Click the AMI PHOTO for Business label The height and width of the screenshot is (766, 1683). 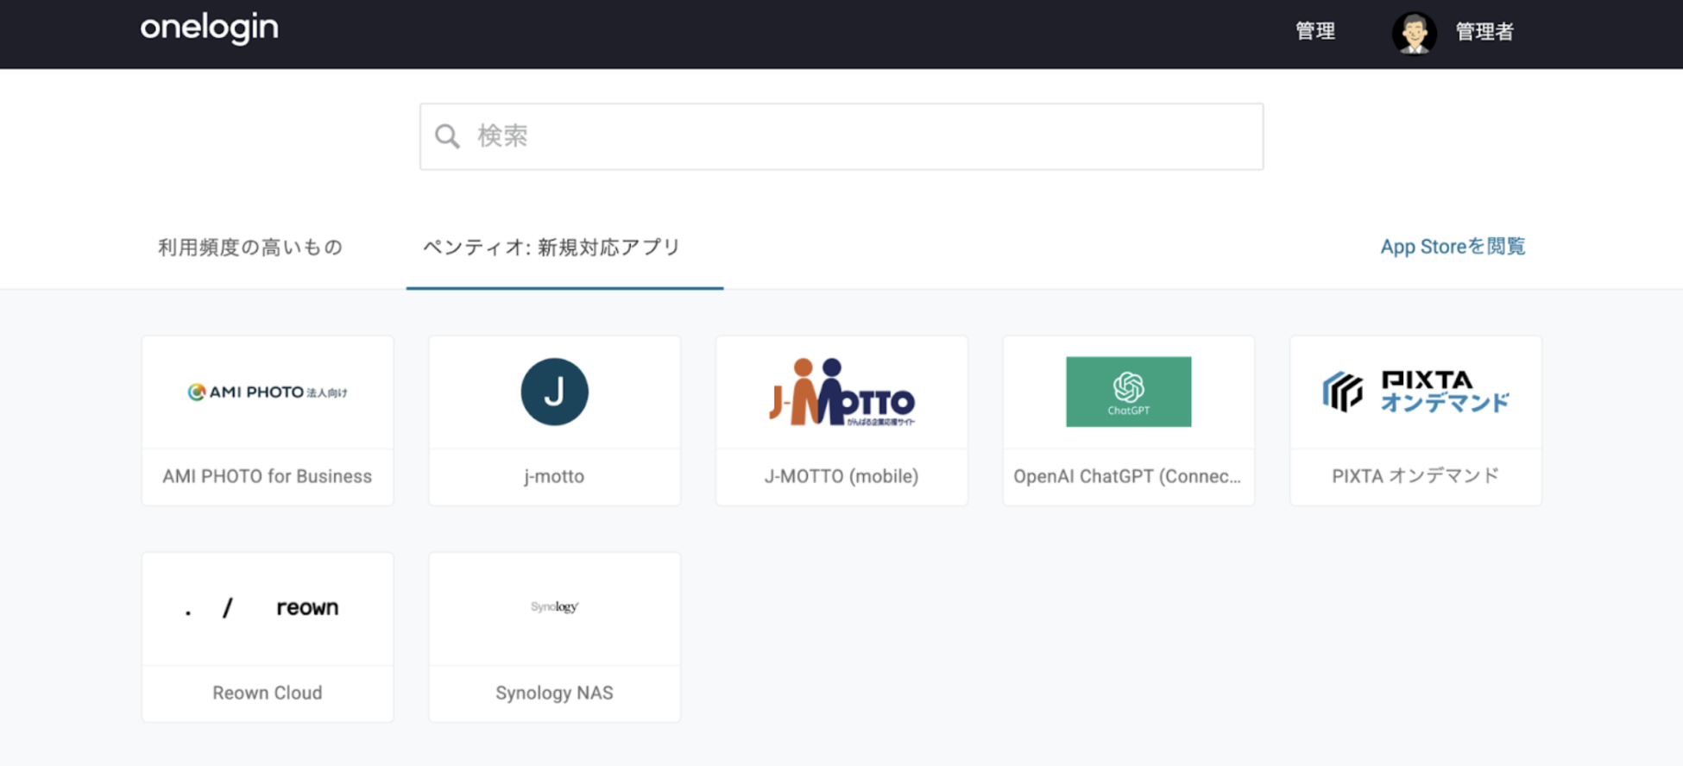pyautogui.click(x=268, y=476)
